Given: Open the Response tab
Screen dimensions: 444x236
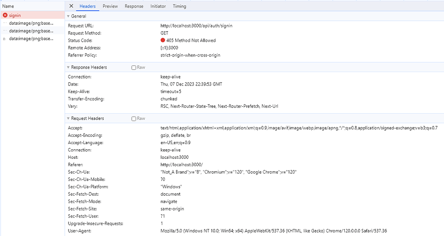Looking at the screenshot, I should 134,7.
